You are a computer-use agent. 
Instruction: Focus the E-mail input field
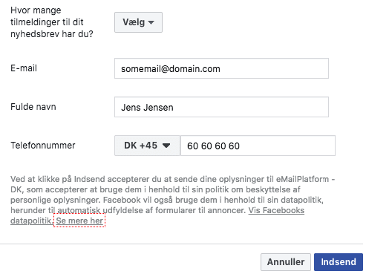coord(221,68)
